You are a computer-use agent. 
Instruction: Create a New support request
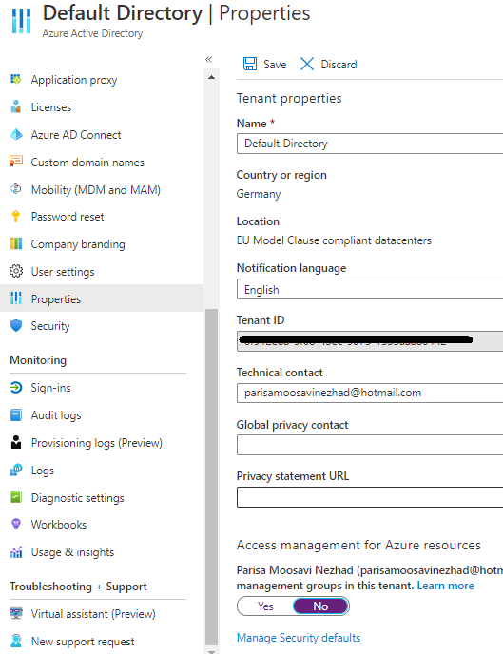(83, 641)
